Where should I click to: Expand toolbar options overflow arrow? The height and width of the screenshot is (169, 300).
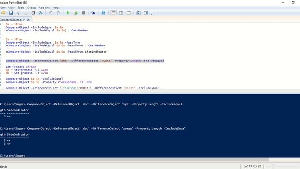[151, 14]
